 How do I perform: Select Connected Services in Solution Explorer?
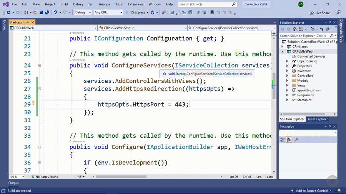pyautogui.click(x=311, y=56)
